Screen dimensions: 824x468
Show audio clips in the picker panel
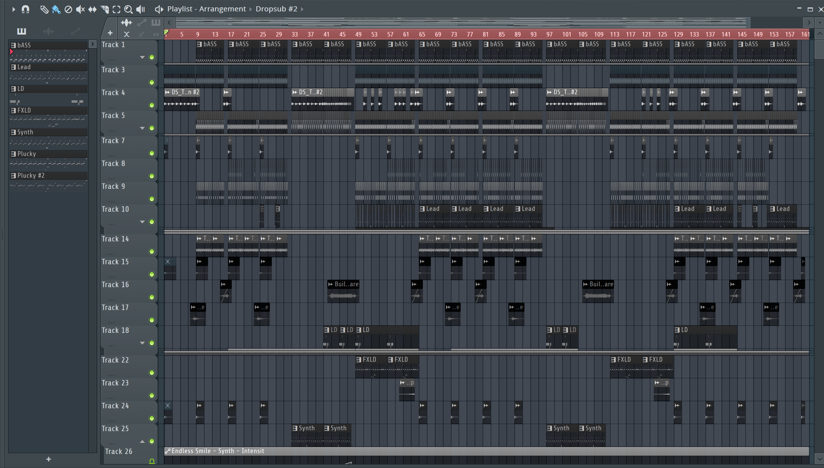(48, 31)
